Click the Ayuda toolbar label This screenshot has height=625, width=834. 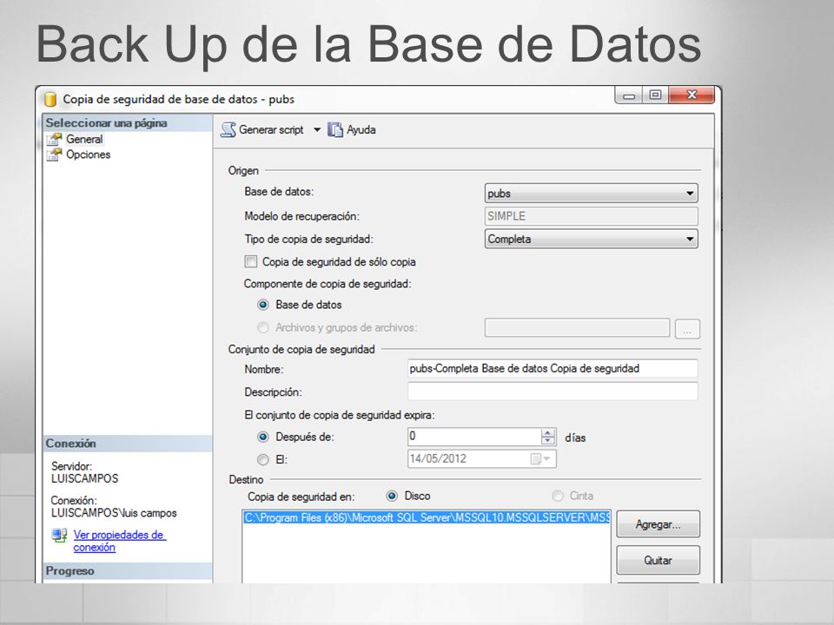[x=361, y=129]
